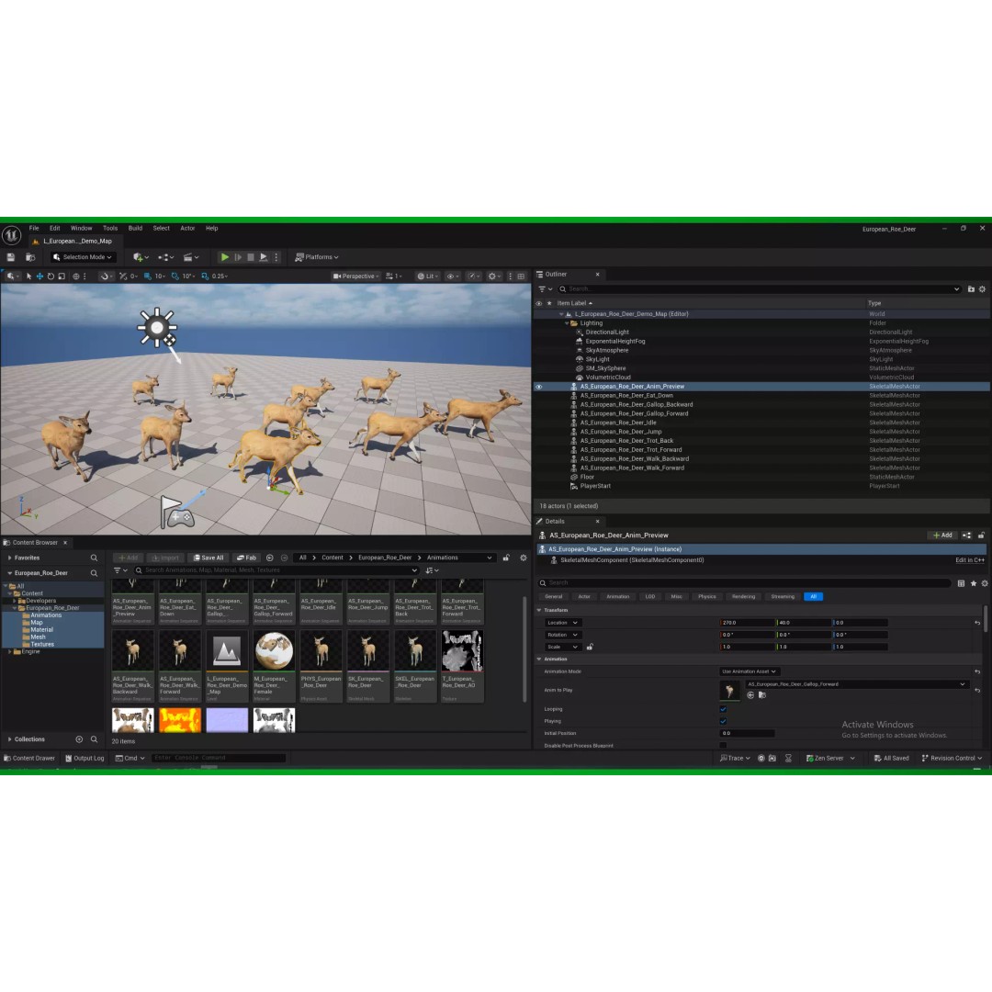Image resolution: width=992 pixels, height=992 pixels.
Task: Click Add component button in Details
Action: coord(942,535)
